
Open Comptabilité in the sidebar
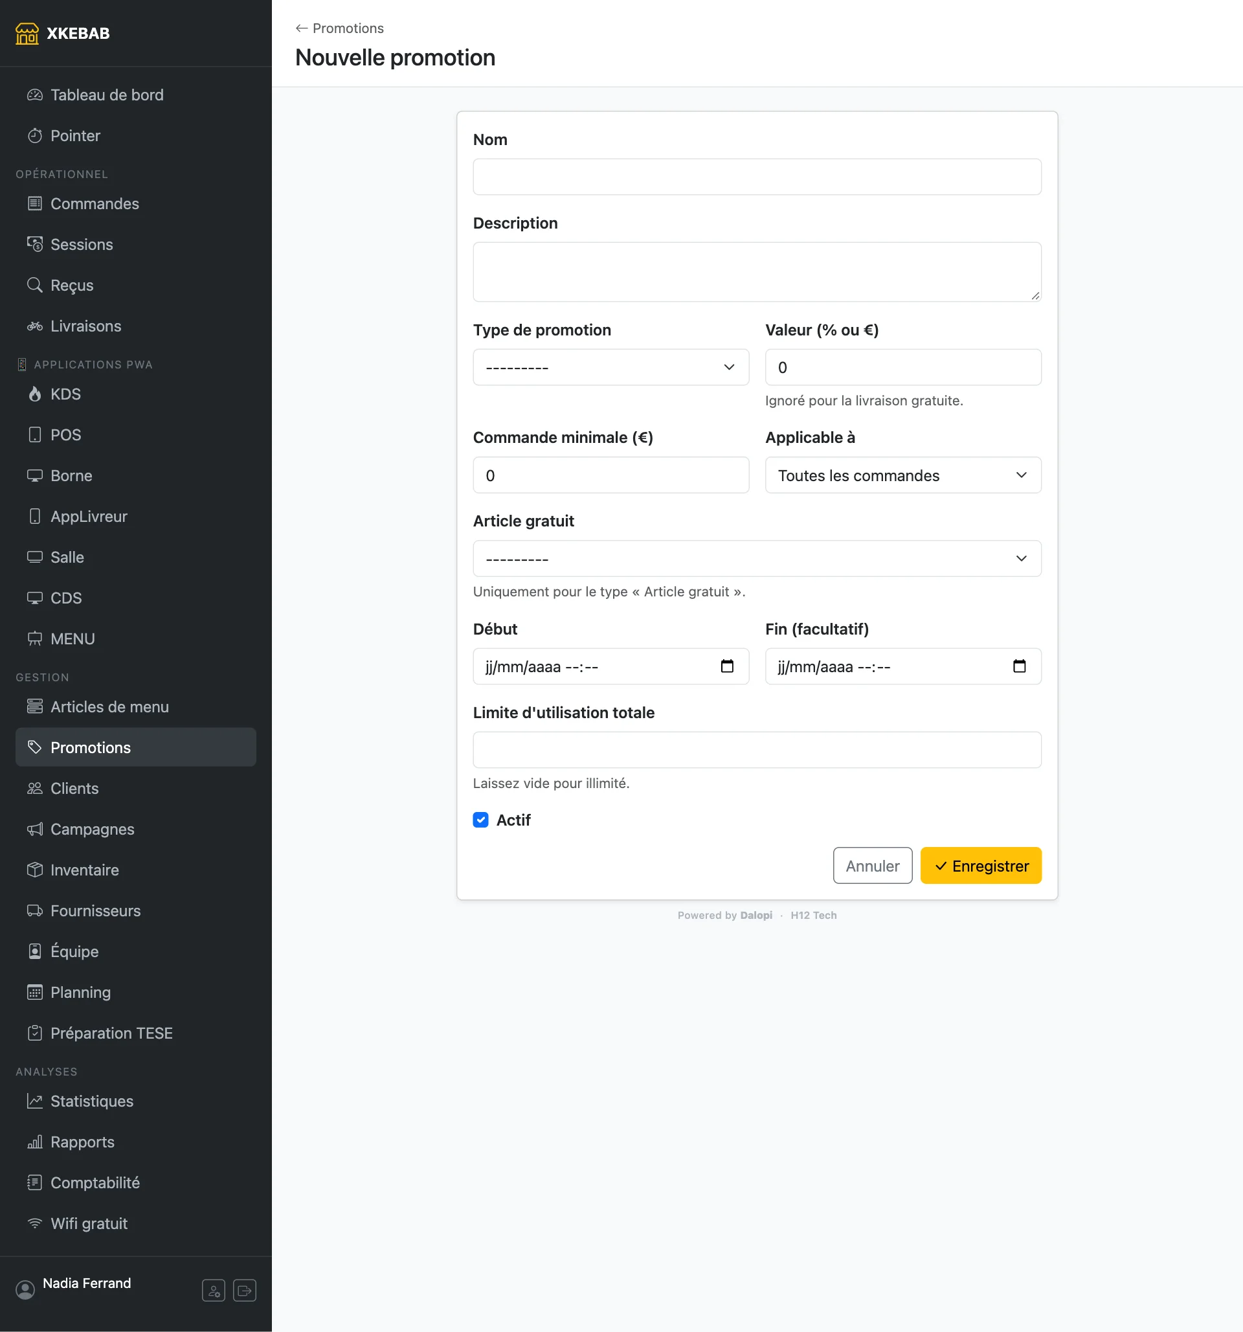click(136, 1182)
